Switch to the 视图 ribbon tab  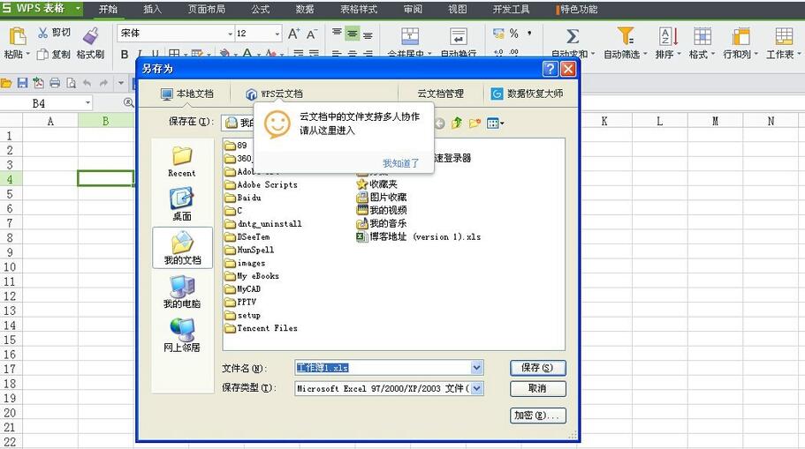pos(458,9)
